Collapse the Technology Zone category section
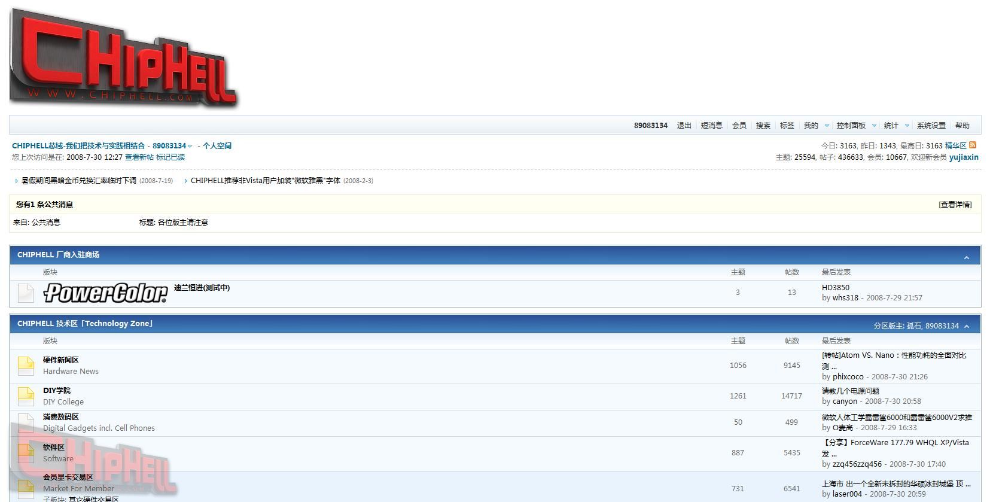The width and height of the screenshot is (990, 502). (967, 326)
